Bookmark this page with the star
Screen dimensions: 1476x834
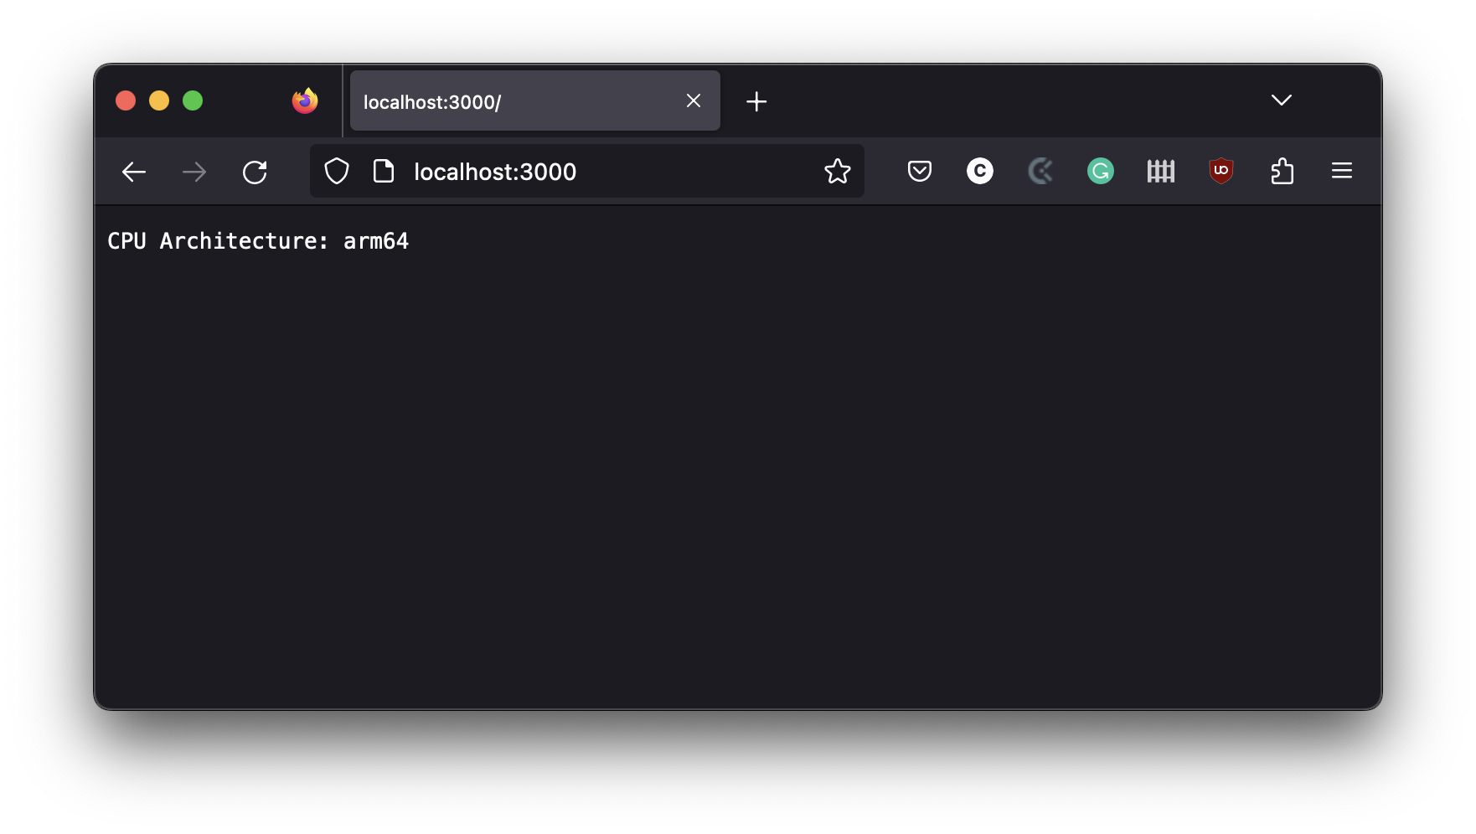(x=837, y=172)
